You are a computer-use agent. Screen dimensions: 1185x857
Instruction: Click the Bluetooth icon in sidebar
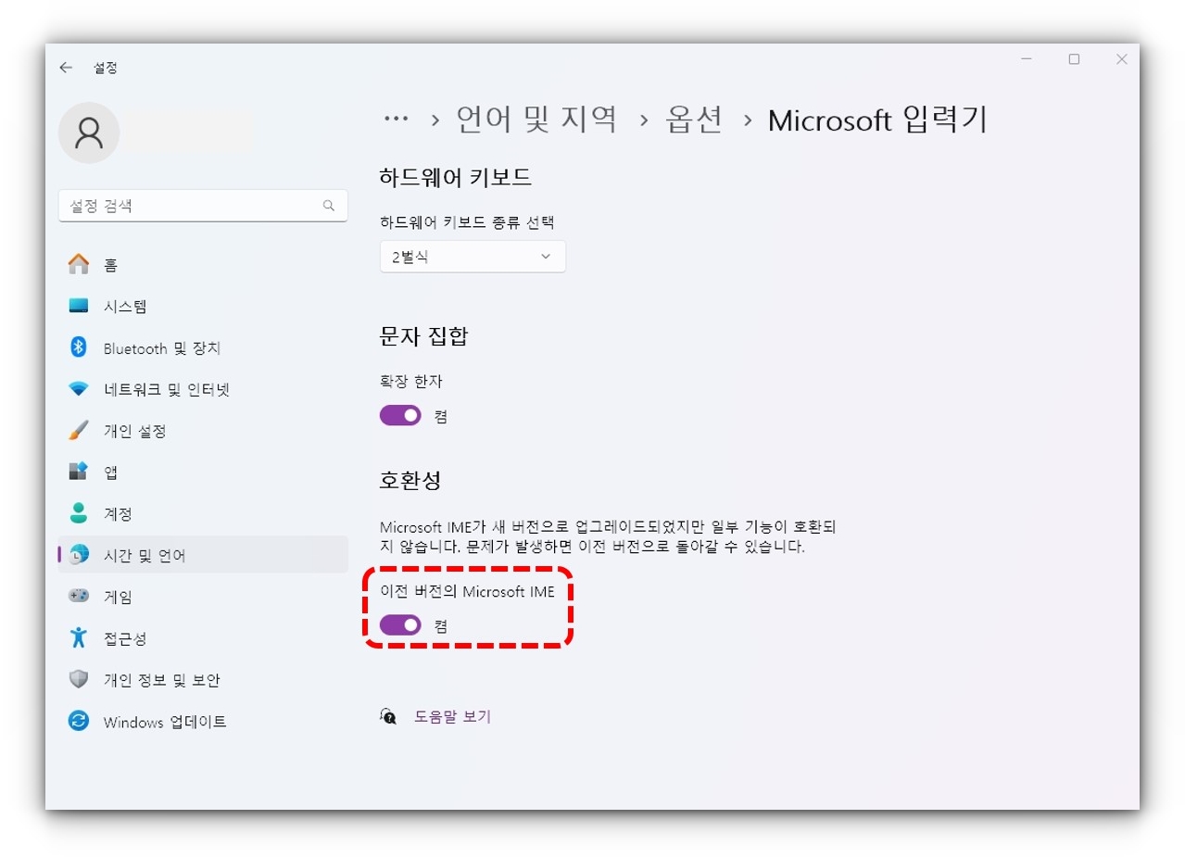(x=79, y=347)
